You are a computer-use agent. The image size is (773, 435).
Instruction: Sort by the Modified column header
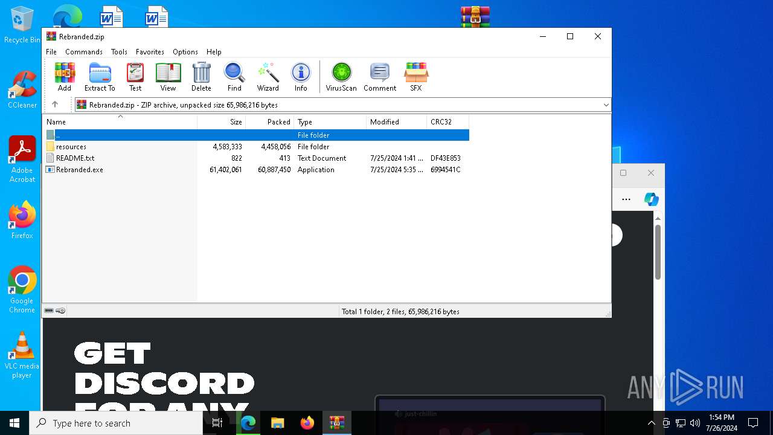coord(397,122)
